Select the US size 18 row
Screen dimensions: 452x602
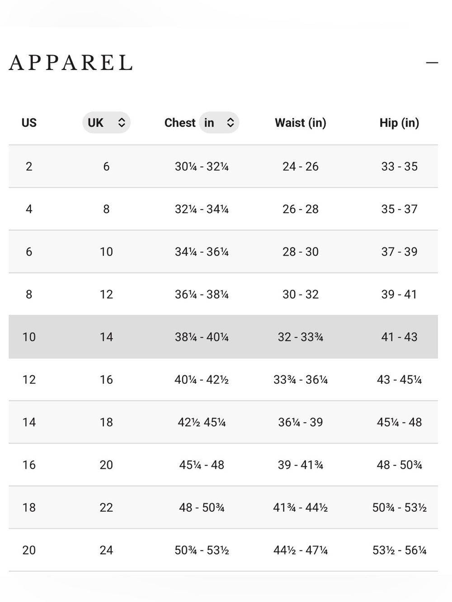(223, 508)
